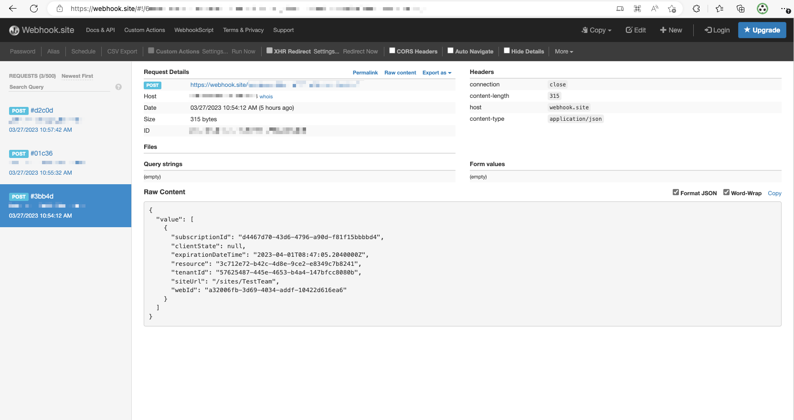Toggle Word-Wrap checkbox
The image size is (794, 420).
(726, 192)
